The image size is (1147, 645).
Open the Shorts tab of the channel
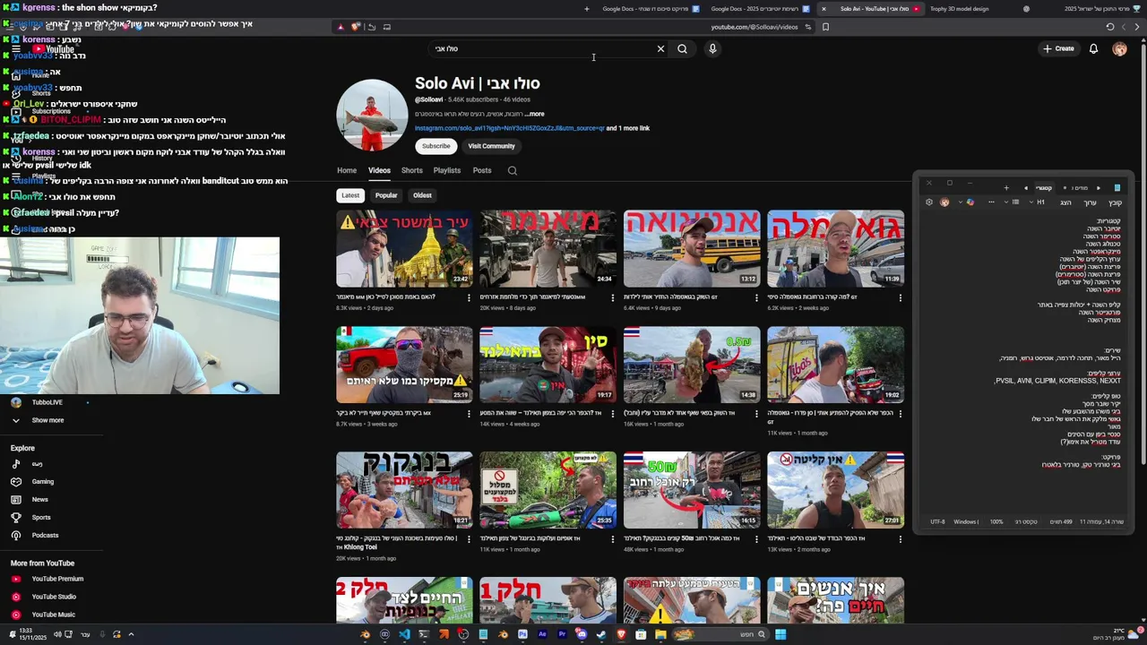click(412, 170)
